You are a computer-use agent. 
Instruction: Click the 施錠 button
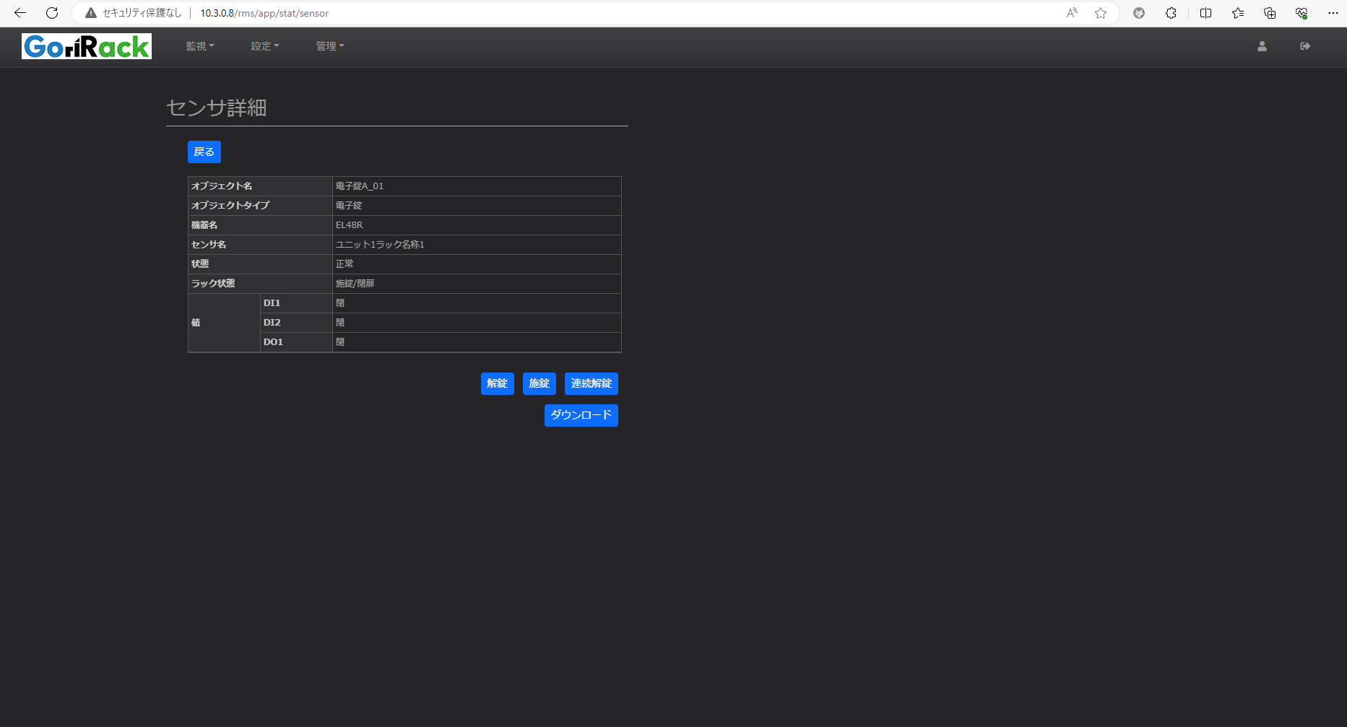pyautogui.click(x=539, y=383)
